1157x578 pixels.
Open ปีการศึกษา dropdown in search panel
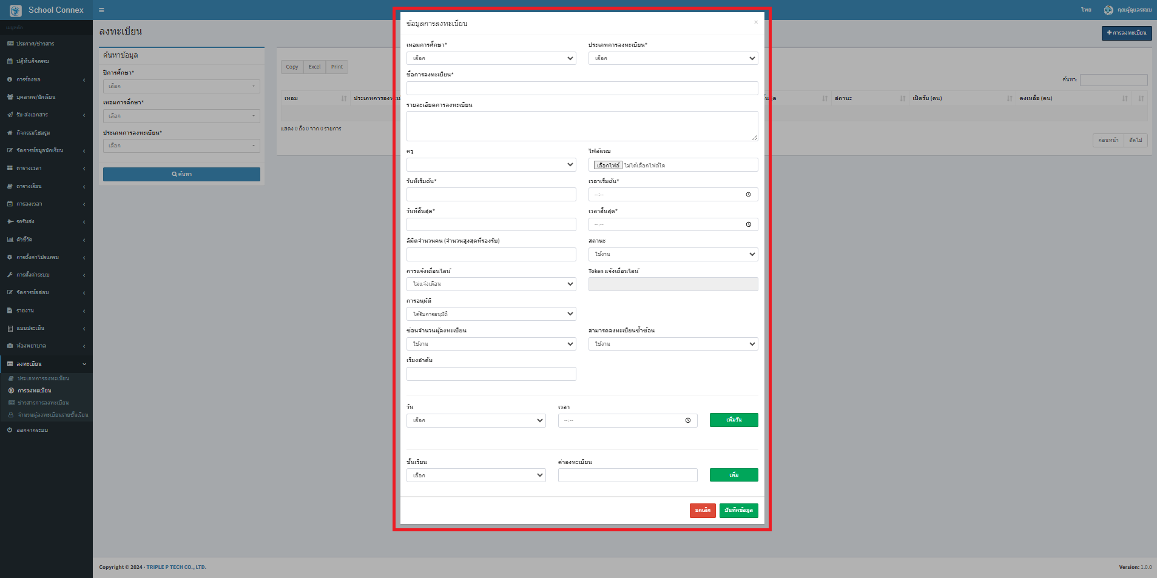tap(181, 86)
